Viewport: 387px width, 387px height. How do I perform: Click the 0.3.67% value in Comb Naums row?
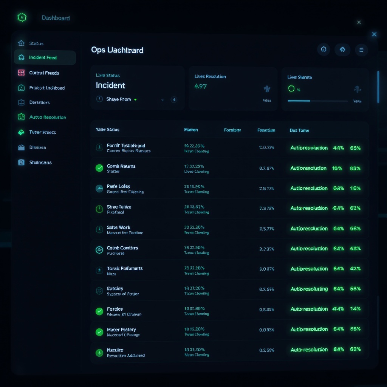tap(266, 168)
